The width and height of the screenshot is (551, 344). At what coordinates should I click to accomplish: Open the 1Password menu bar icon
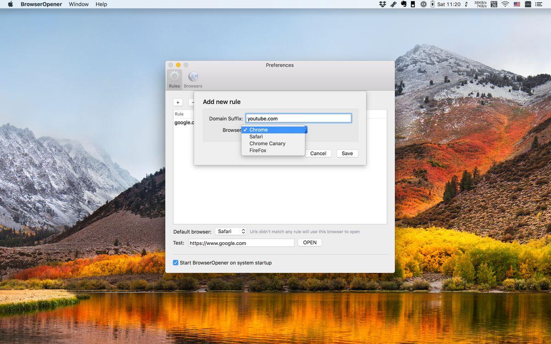[x=423, y=4]
